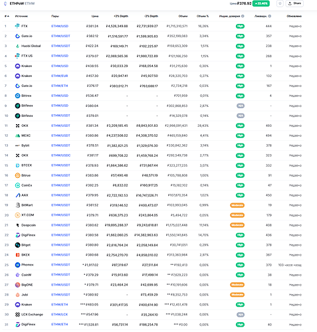Click the ₽547.96 price for LCX Exchange
The image size is (317, 332).
point(92,315)
